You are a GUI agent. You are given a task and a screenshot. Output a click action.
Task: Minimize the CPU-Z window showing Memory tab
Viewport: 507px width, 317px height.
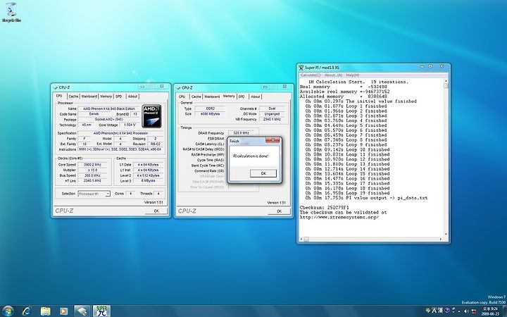pos(265,87)
